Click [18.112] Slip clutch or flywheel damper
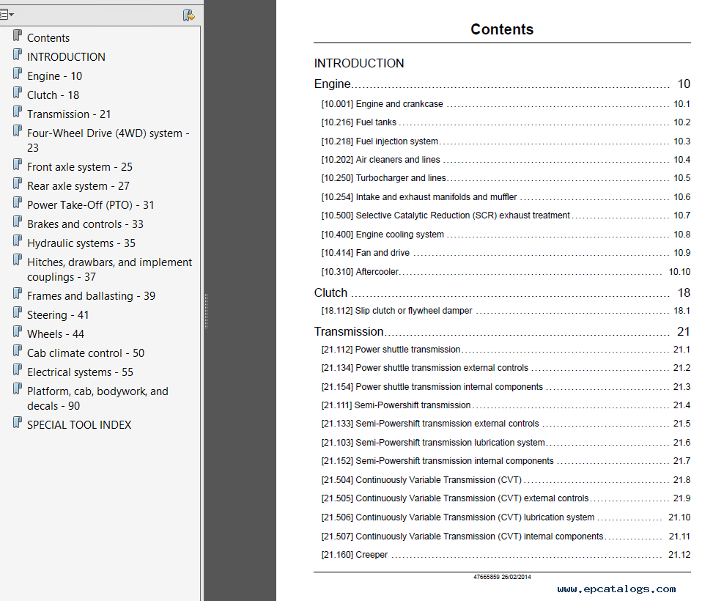Image resolution: width=713 pixels, height=601 pixels. click(506, 311)
